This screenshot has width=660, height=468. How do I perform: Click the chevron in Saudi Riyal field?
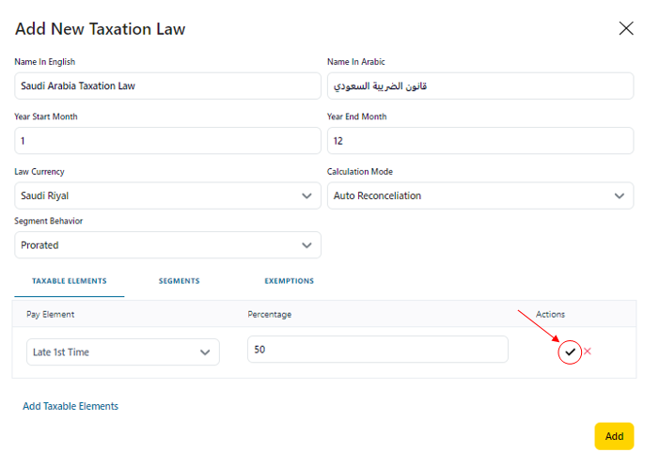coord(306,195)
